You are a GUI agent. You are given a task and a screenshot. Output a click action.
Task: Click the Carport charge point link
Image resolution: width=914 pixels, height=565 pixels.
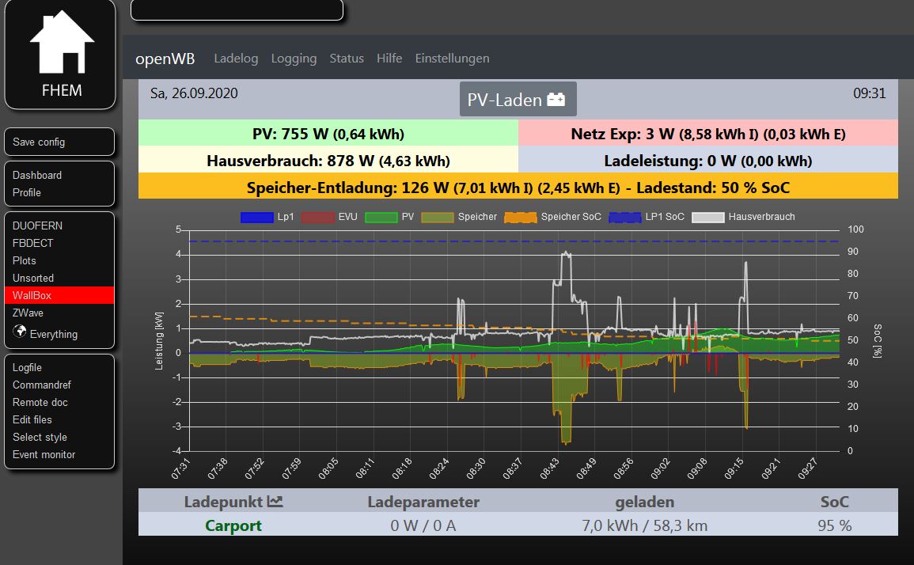[x=233, y=525]
